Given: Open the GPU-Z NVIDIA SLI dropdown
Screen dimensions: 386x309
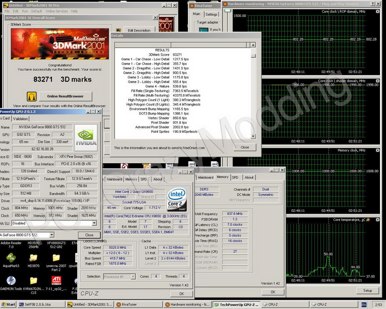Looking at the screenshot, I should click(94, 223).
